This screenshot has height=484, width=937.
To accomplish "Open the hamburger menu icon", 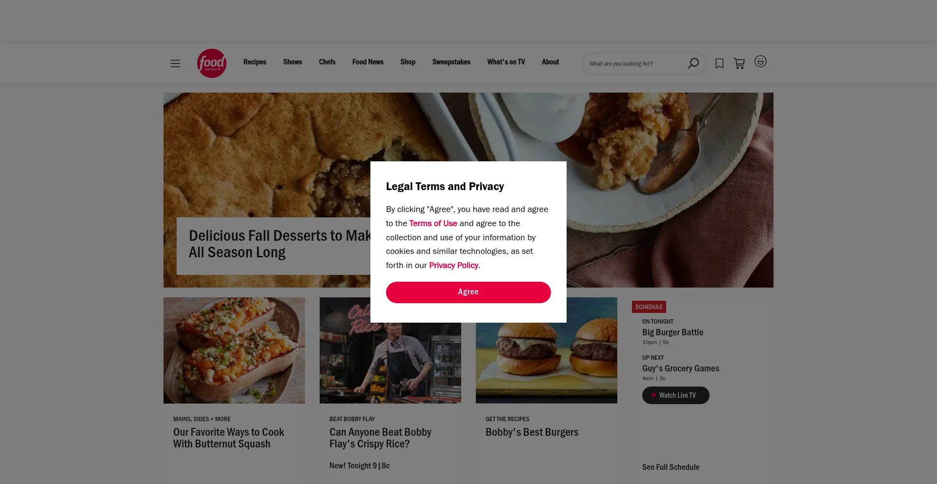I will pos(175,63).
